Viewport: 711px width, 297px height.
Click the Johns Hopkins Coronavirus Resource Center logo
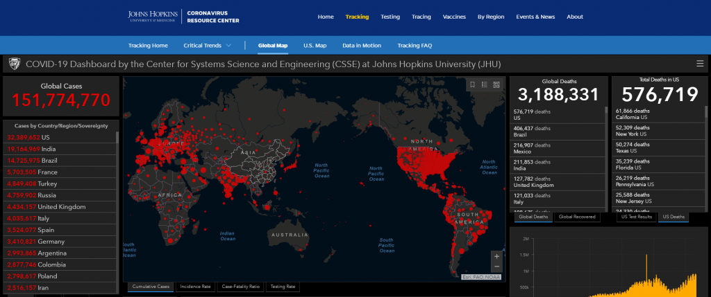(183, 17)
